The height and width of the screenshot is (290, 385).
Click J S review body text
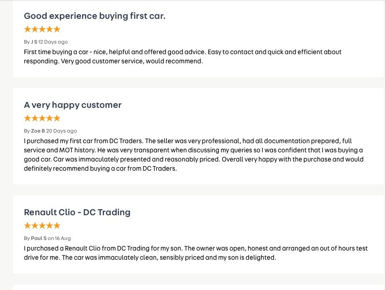(183, 56)
